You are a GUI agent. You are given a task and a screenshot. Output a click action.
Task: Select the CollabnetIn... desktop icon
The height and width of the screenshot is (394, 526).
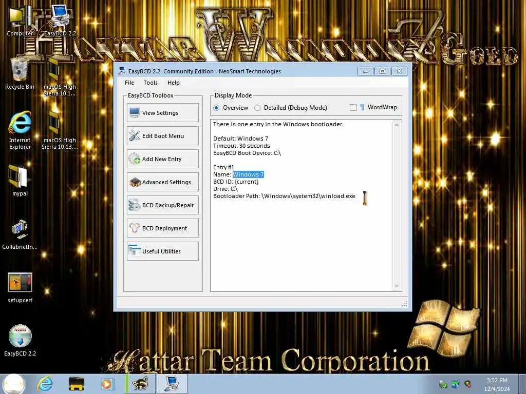pyautogui.click(x=20, y=234)
